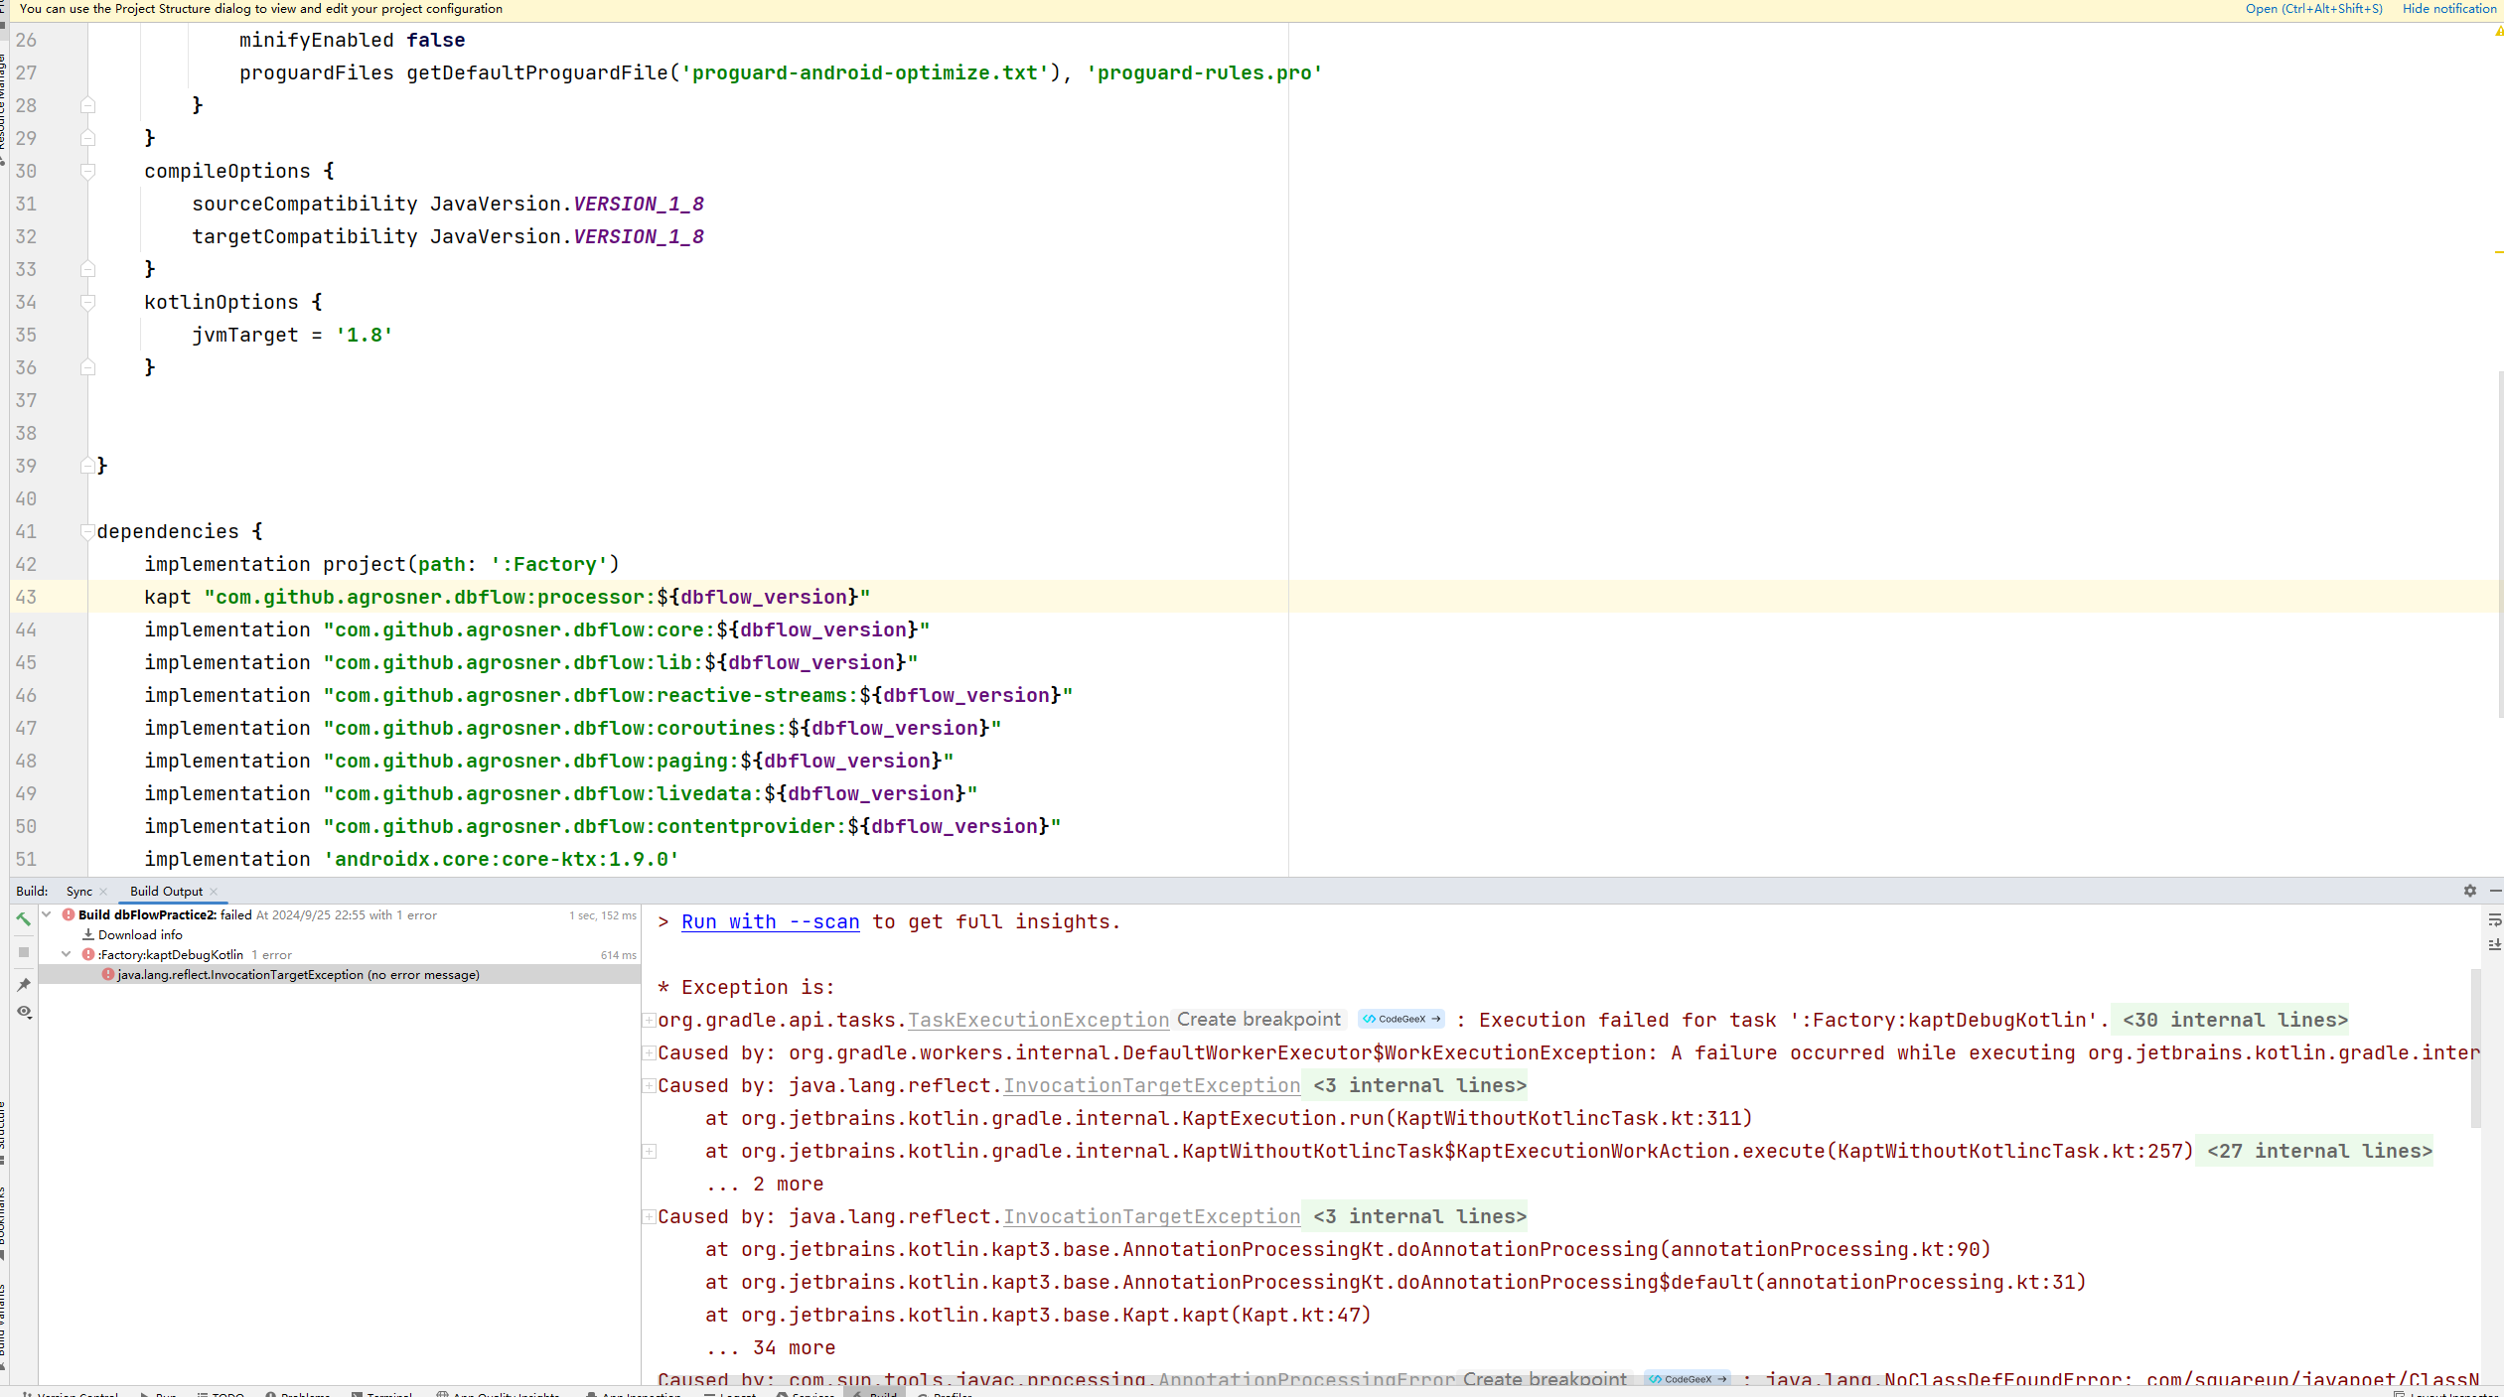The image size is (2504, 1397).
Task: Click Create breakpoint next to TaskExecutionException
Action: coord(1258,1019)
